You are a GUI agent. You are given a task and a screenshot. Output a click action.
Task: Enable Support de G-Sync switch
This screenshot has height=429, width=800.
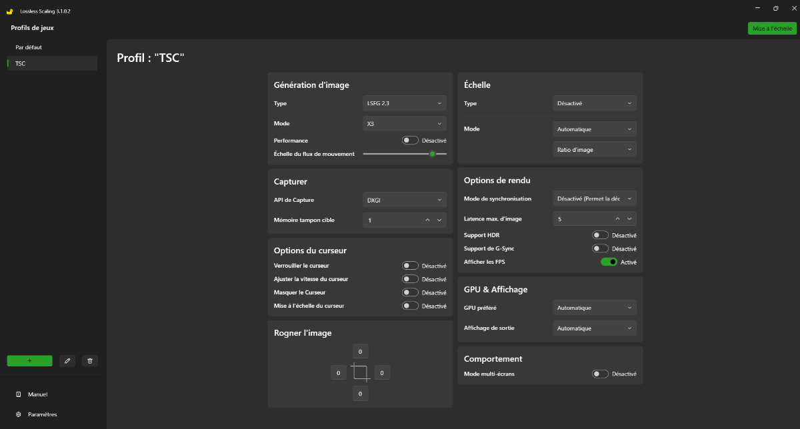click(601, 248)
